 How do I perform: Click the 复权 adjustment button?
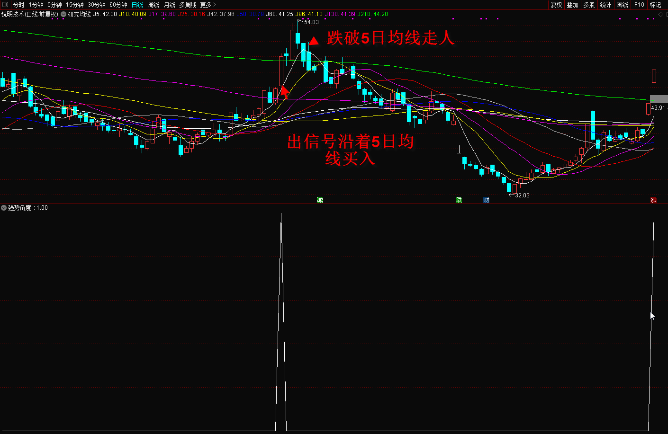pos(556,5)
